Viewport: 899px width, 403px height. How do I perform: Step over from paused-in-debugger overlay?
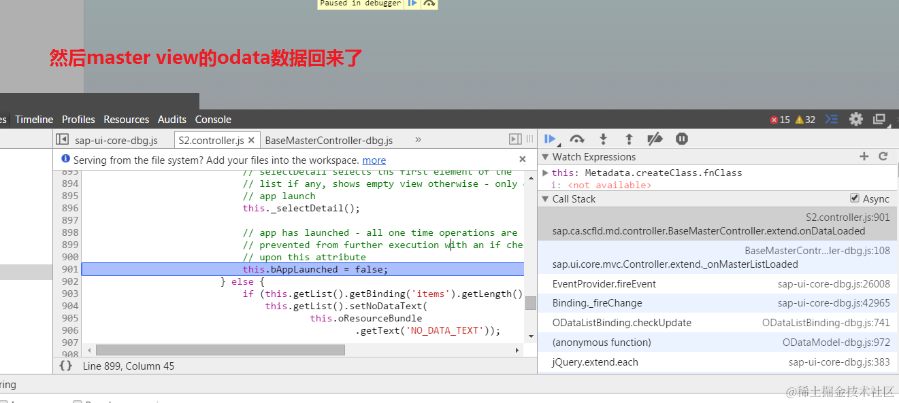tap(429, 3)
